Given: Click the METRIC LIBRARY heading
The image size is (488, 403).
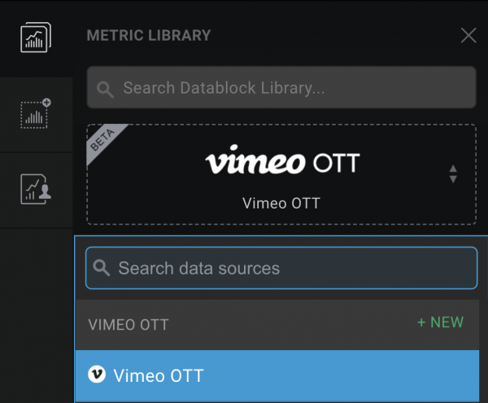Looking at the screenshot, I should coord(149,35).
